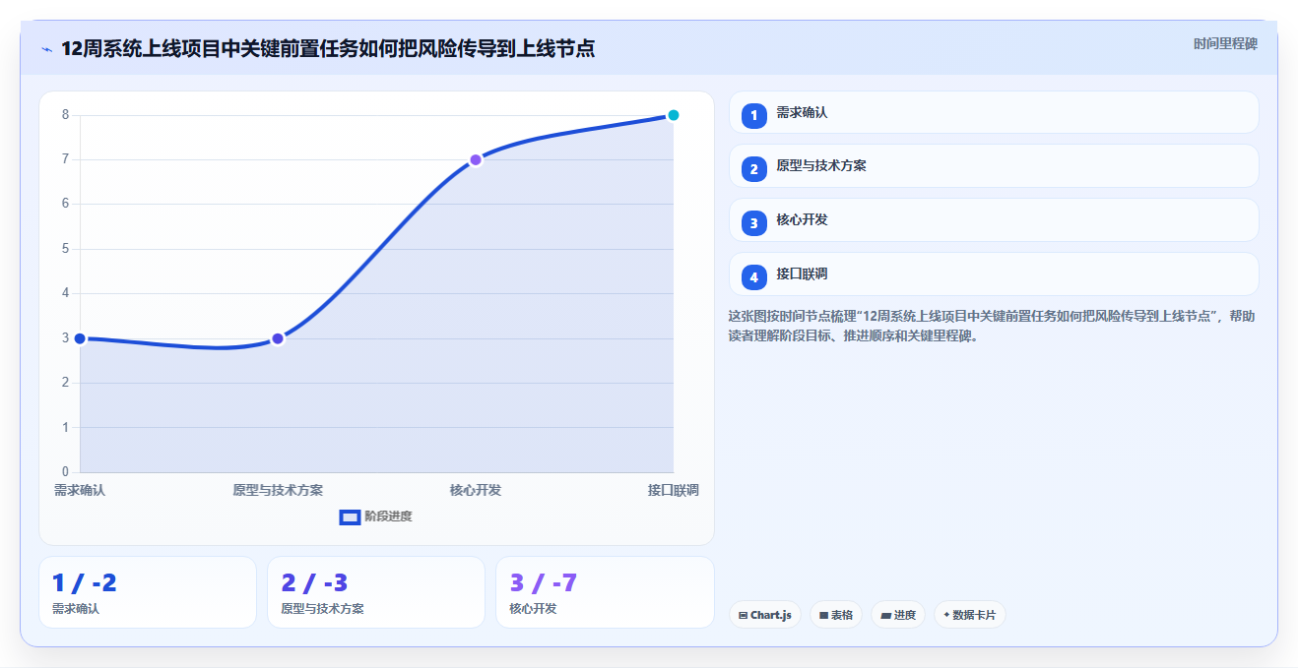Select the 原型与技术方案 data point on chart
Image resolution: width=1298 pixels, height=668 pixels.
278,338
